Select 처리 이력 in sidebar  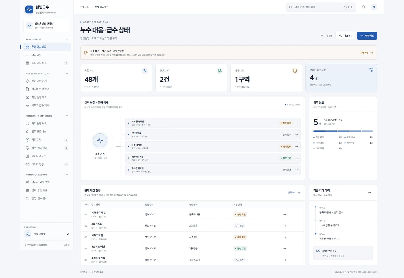tap(47, 140)
